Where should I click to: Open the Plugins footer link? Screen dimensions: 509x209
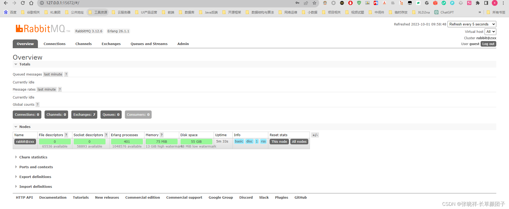point(282,198)
